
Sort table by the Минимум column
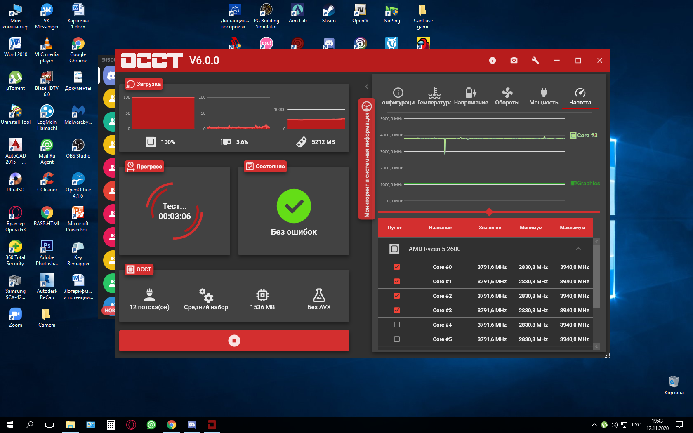pyautogui.click(x=531, y=228)
